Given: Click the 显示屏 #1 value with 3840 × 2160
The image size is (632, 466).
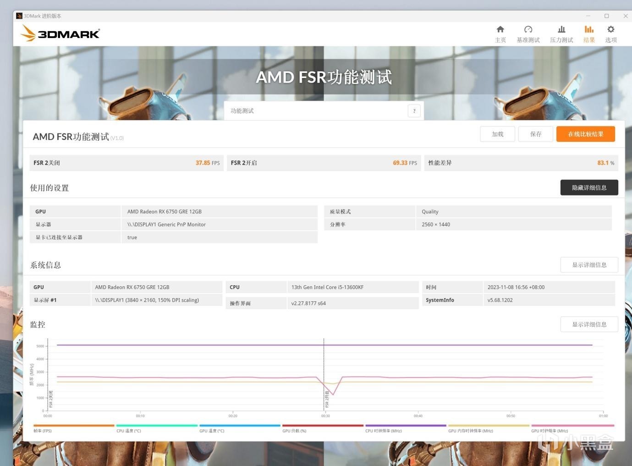Looking at the screenshot, I should (x=147, y=300).
